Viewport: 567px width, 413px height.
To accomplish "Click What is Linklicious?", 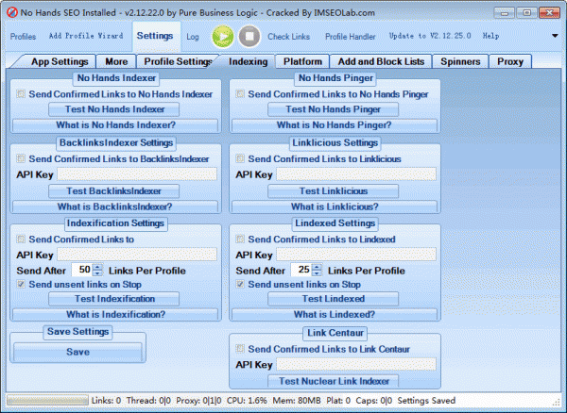I will [x=335, y=206].
